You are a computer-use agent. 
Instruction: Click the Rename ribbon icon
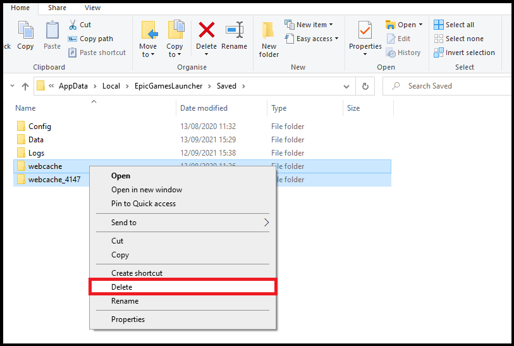coord(235,30)
